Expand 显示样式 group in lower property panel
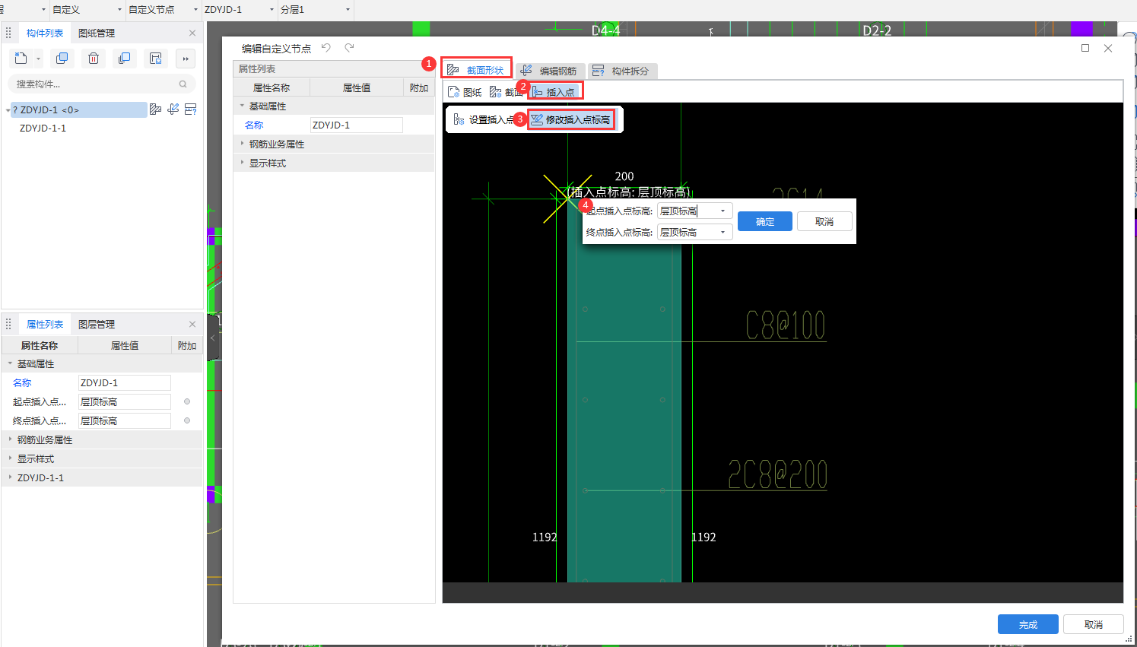Image resolution: width=1137 pixels, height=647 pixels. (x=10, y=459)
